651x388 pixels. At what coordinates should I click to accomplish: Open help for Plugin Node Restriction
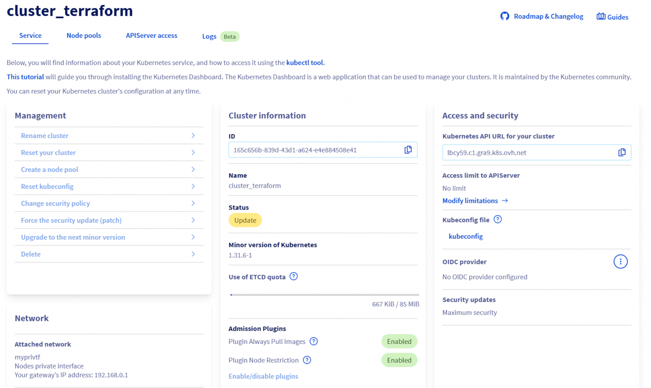[x=307, y=360]
